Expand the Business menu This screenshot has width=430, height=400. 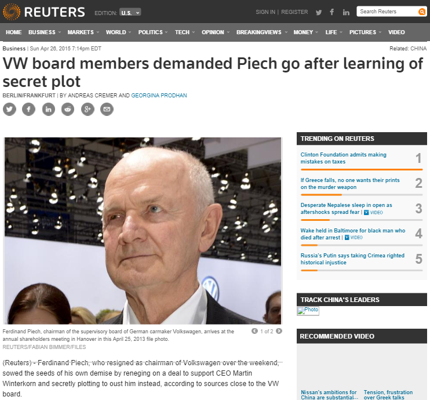(45, 32)
